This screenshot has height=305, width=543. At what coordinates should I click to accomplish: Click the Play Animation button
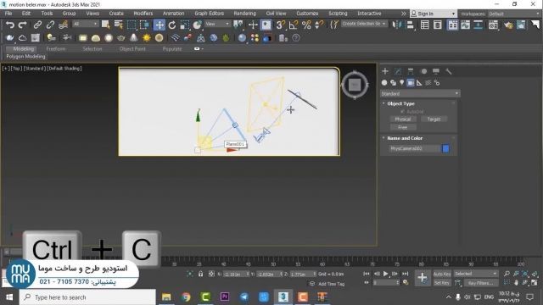pos(385,274)
